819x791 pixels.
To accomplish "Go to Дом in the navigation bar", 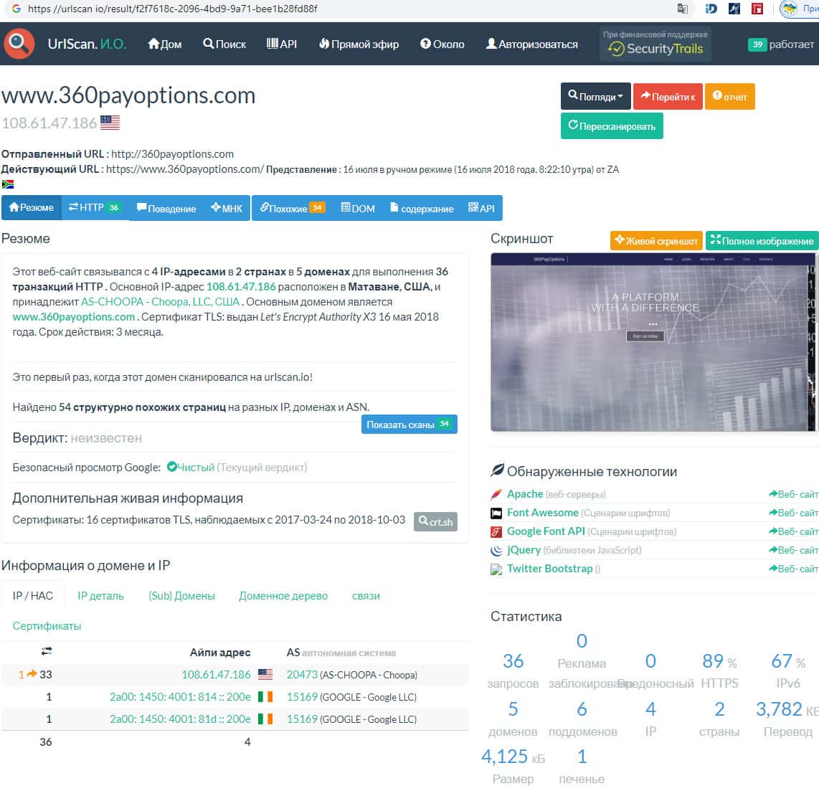I will tap(164, 44).
